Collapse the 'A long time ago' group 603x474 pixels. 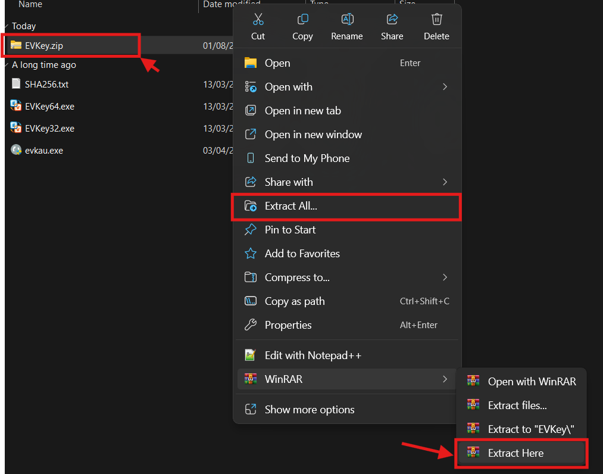tap(6, 65)
